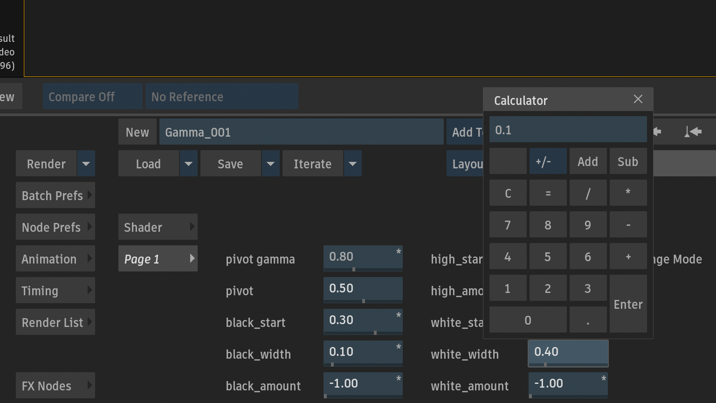
Task: Click the plus key in Calculator
Action: click(x=628, y=257)
